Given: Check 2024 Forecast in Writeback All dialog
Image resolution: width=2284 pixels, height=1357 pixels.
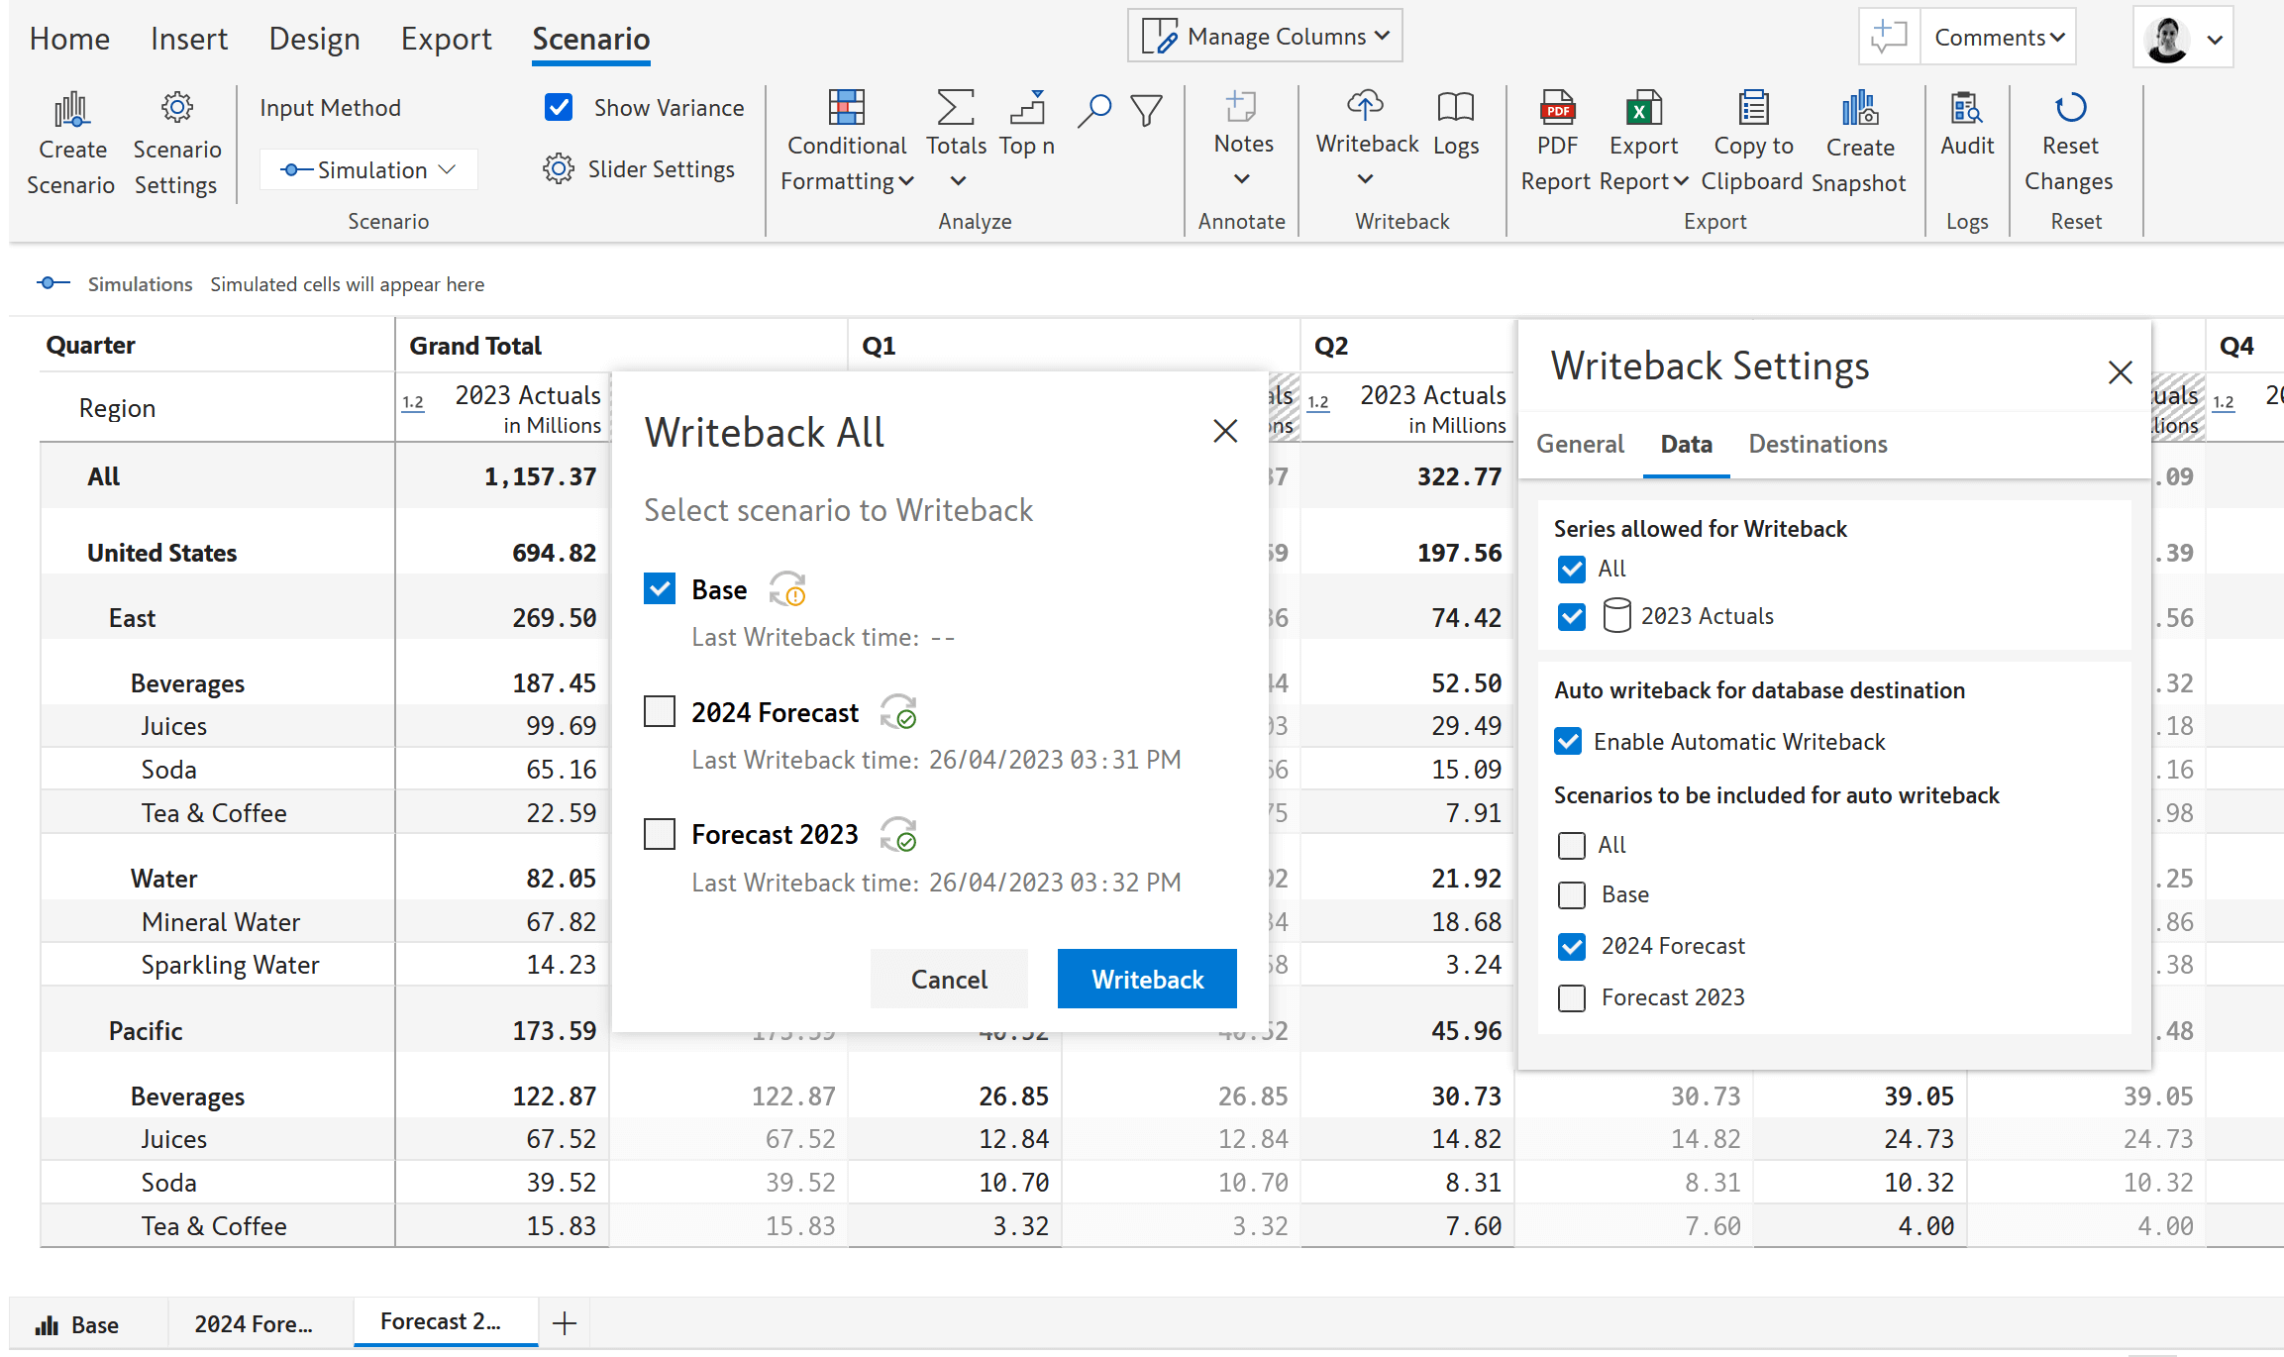Looking at the screenshot, I should coord(660,711).
